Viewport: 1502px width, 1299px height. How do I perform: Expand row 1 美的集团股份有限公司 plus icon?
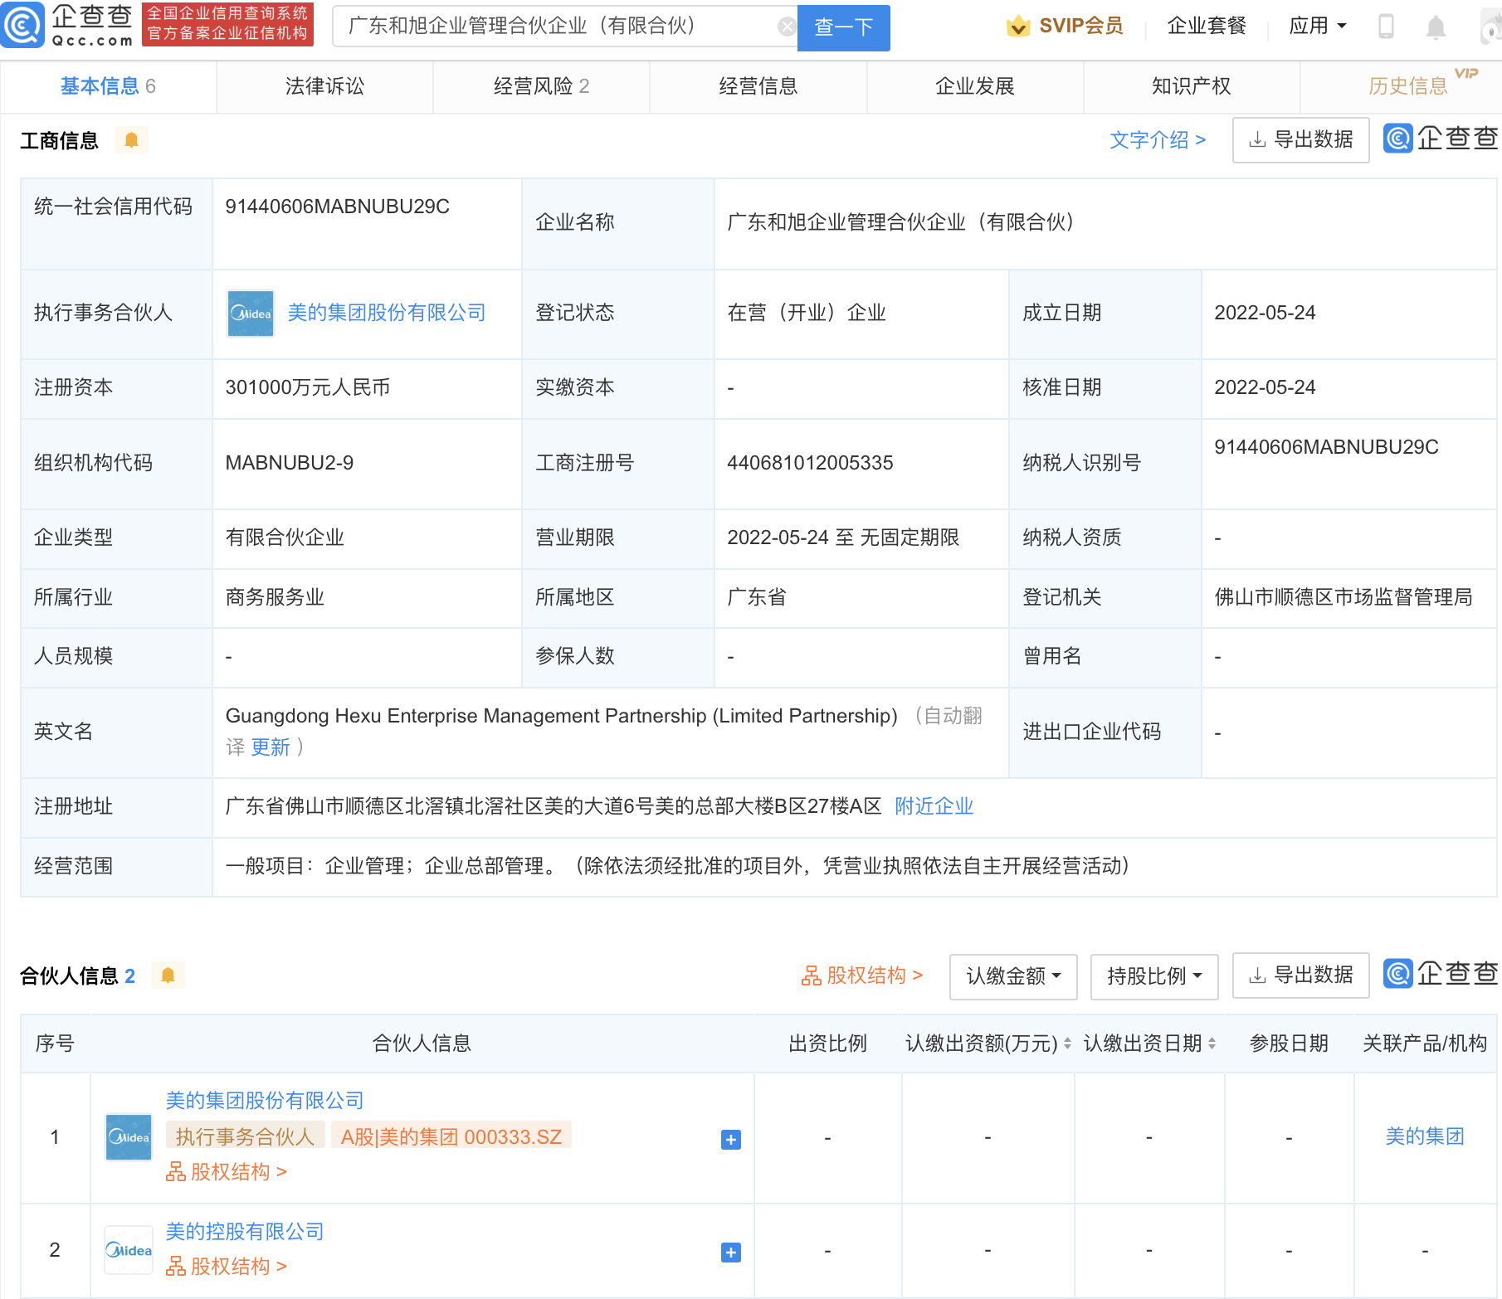(x=731, y=1140)
